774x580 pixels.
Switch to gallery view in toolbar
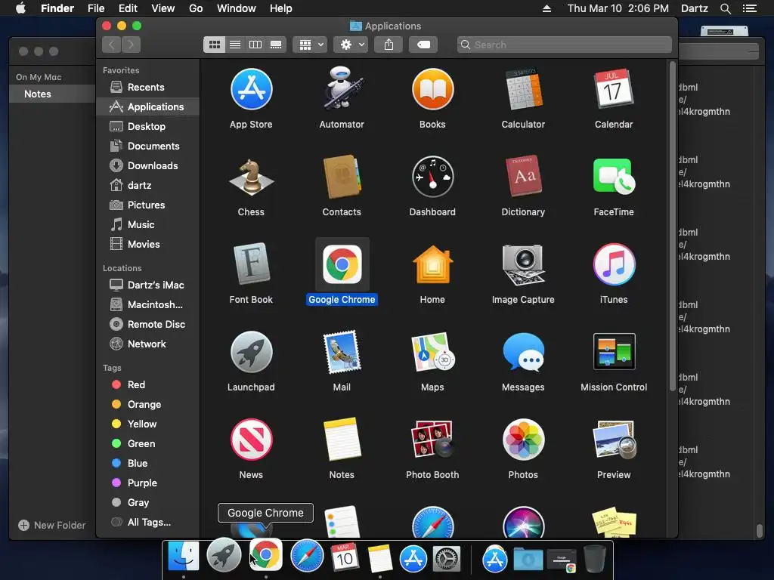pos(276,45)
